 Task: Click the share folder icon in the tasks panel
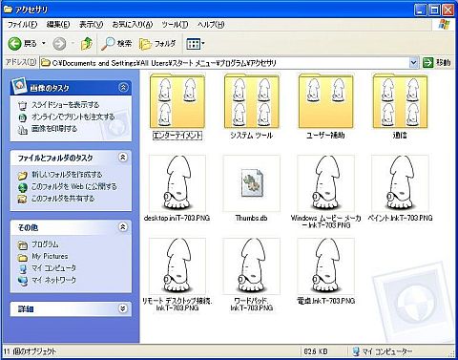22,200
